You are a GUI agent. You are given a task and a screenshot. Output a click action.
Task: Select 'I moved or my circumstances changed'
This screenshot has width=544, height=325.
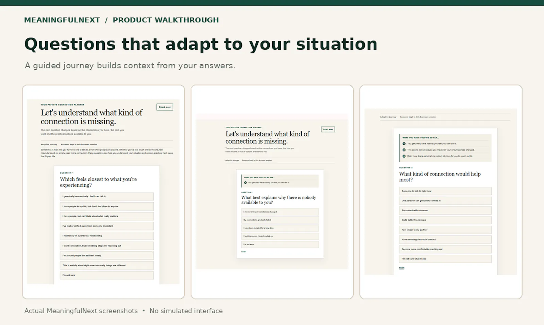[280, 212]
